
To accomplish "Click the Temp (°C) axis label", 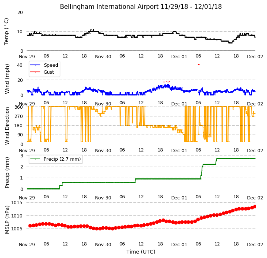I will pos(6,32).
